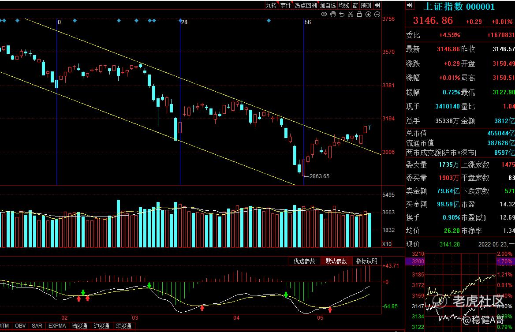Click the 委买量 value 1903万
The height and width of the screenshot is (332, 515).
[x=449, y=178]
